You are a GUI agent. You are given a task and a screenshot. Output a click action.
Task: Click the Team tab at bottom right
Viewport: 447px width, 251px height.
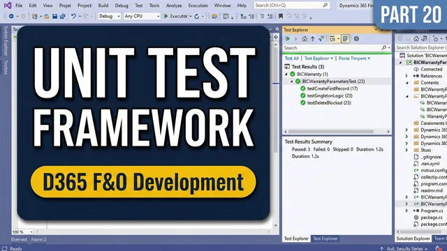tap(440, 238)
